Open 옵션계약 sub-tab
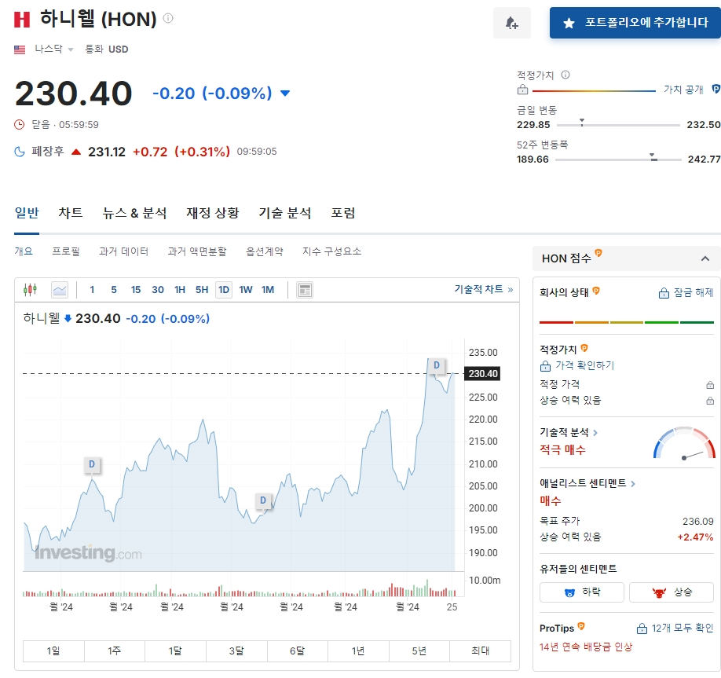This screenshot has height=678, width=721. coord(265,251)
